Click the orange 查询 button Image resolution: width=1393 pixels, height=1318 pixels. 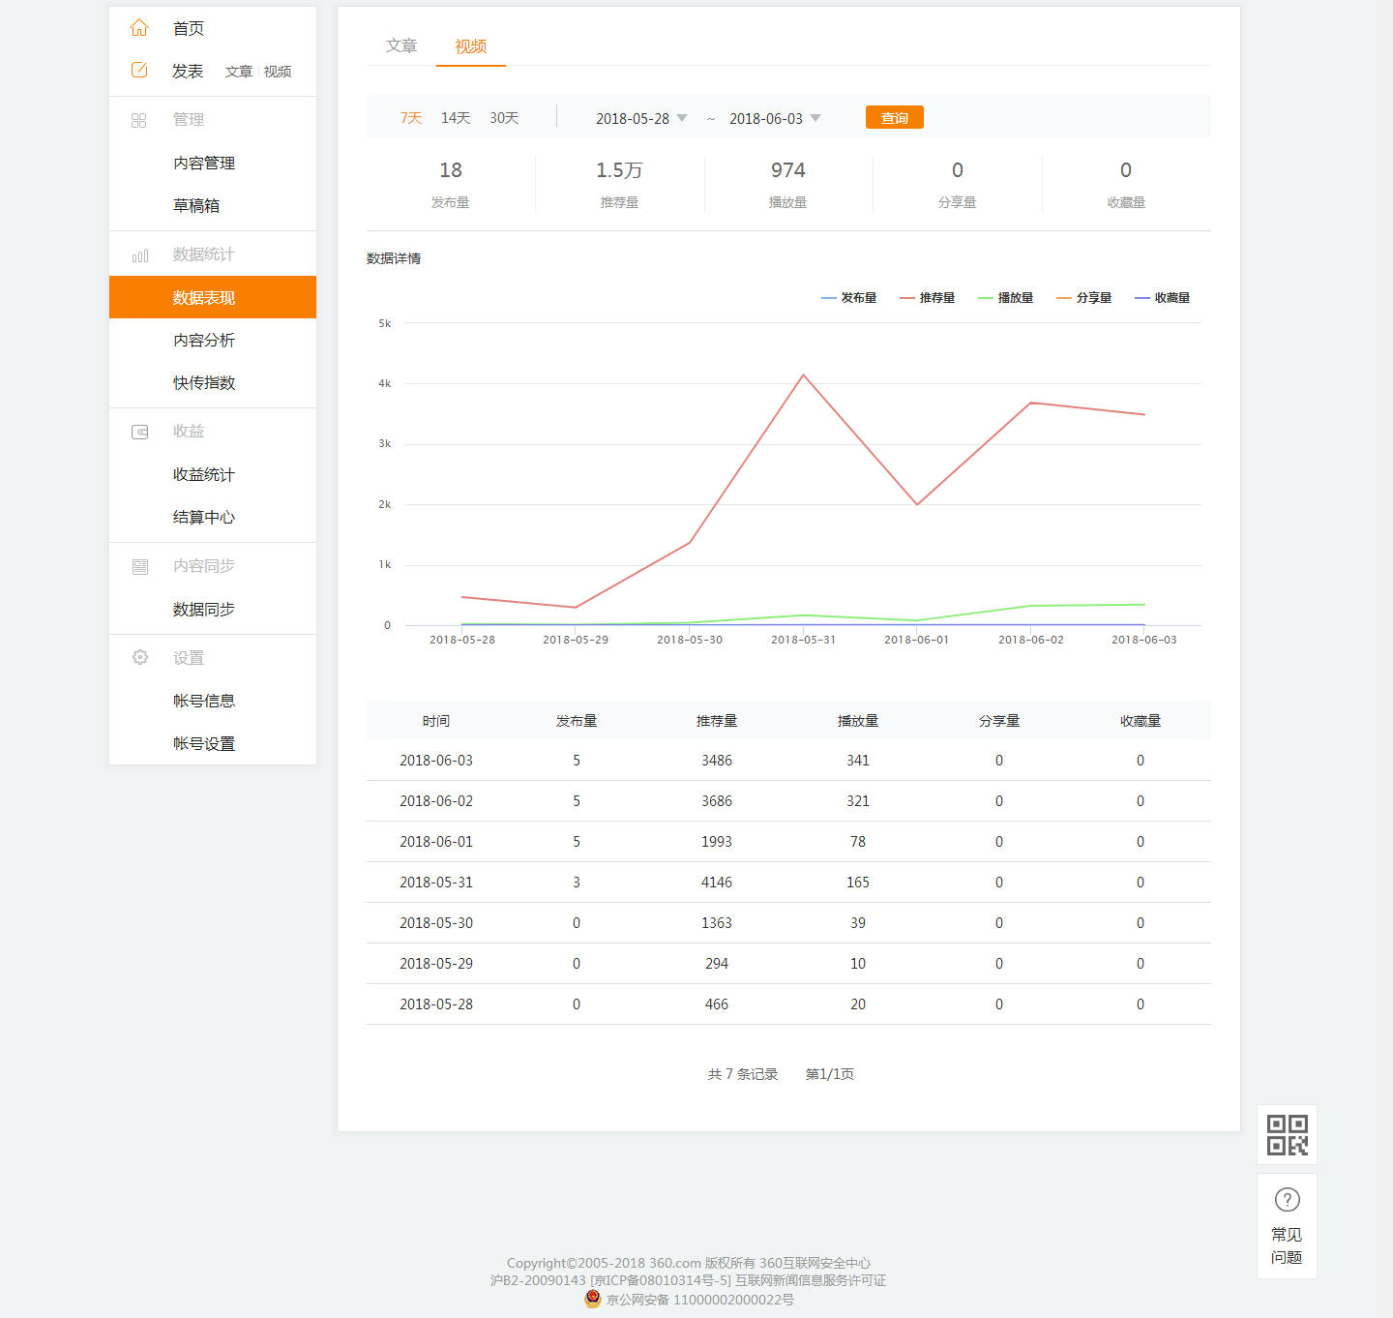895,117
